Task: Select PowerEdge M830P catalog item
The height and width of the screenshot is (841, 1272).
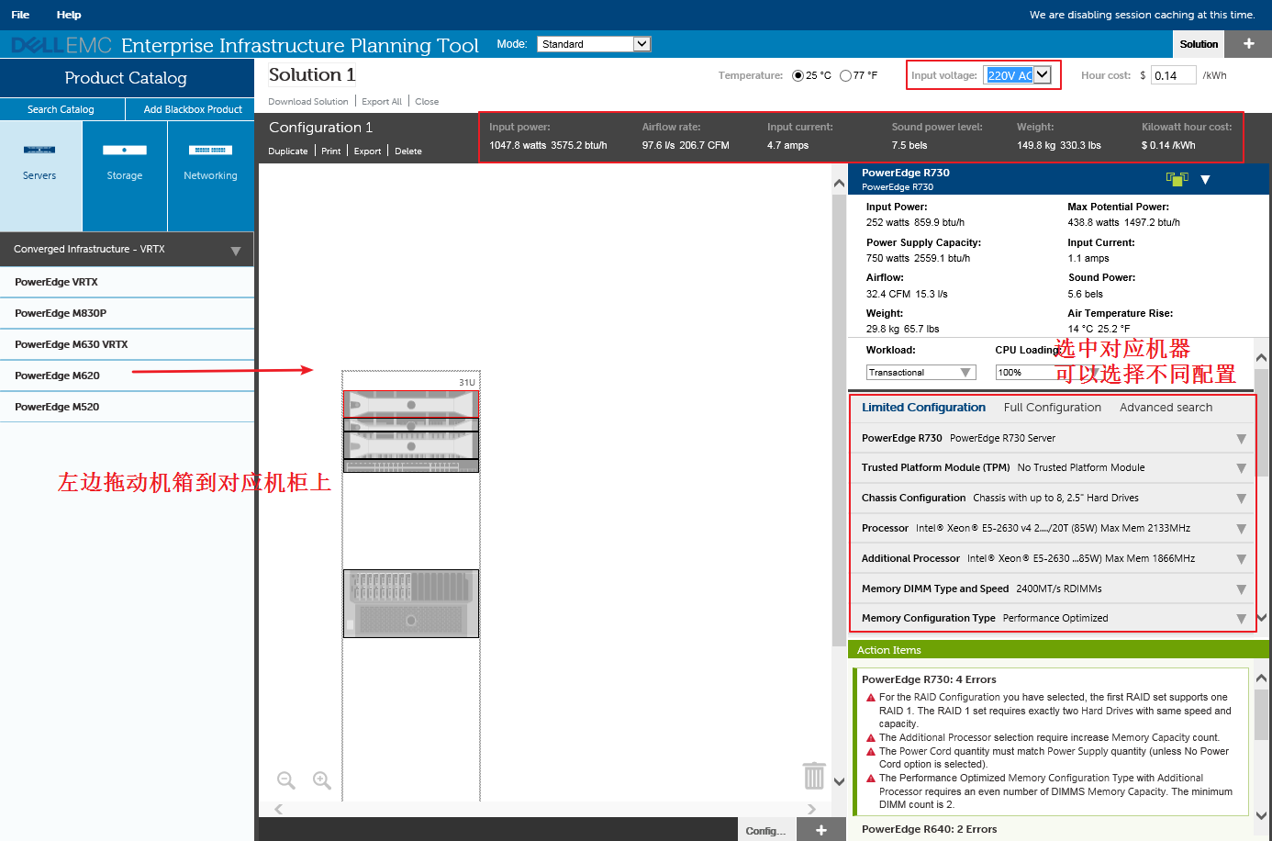Action: pyautogui.click(x=127, y=313)
